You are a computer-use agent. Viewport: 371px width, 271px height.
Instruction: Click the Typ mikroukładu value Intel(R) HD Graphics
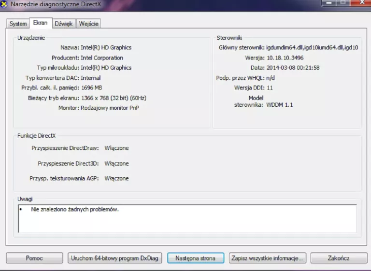click(x=106, y=68)
